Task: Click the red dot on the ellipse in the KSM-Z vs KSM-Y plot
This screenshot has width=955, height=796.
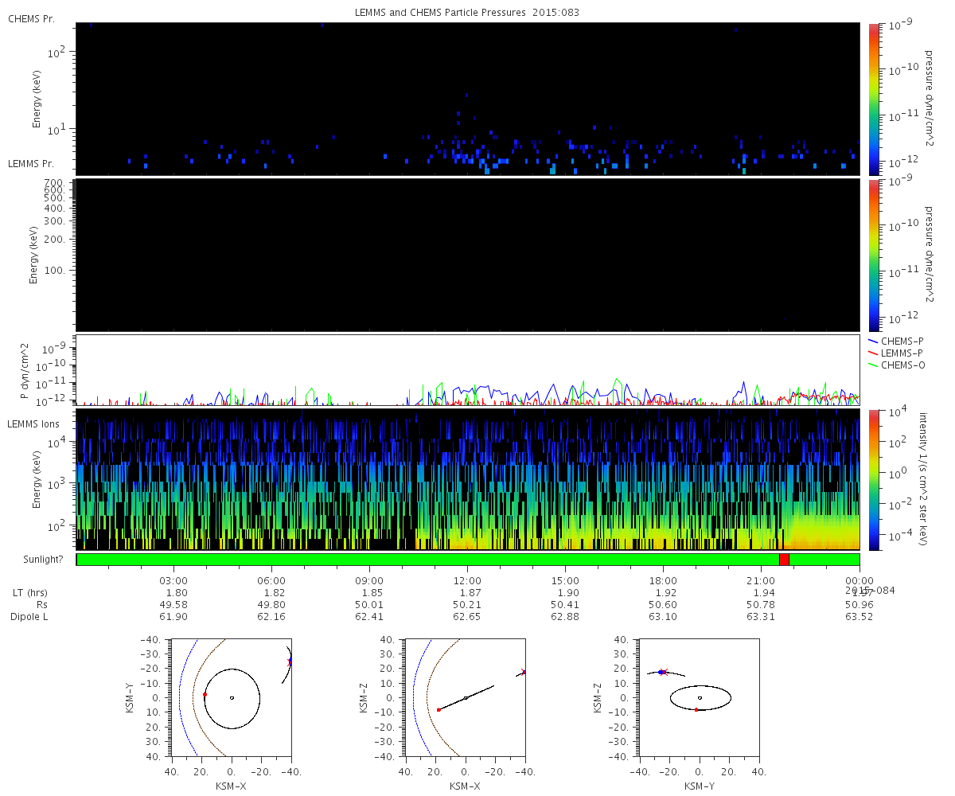Action: [x=696, y=709]
